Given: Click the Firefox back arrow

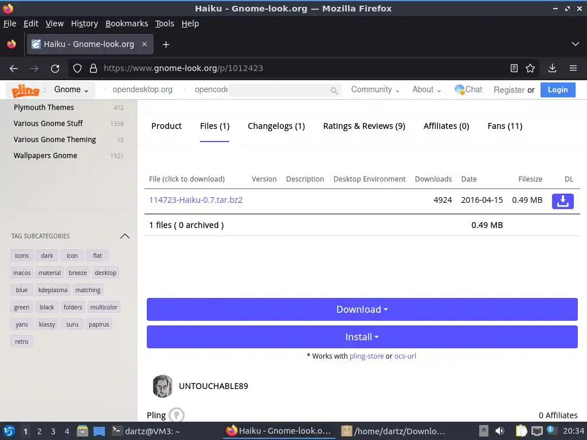Looking at the screenshot, I should (x=14, y=69).
